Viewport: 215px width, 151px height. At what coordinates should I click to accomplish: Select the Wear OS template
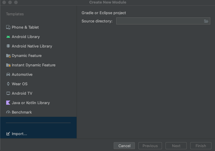[38, 84]
